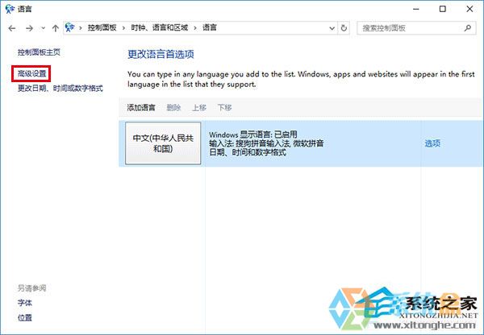Maximize the 语言 window
The height and width of the screenshot is (335, 484).
click(443, 9)
